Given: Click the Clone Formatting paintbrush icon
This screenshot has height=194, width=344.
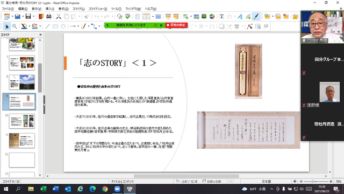Looking at the screenshot, I should [x=87, y=16].
